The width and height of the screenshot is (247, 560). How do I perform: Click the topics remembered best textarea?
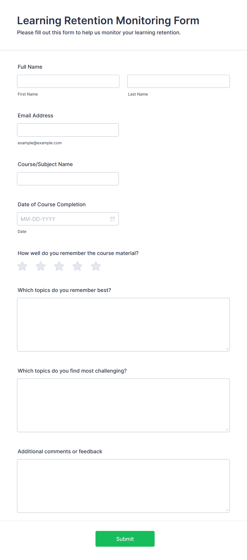(x=123, y=325)
